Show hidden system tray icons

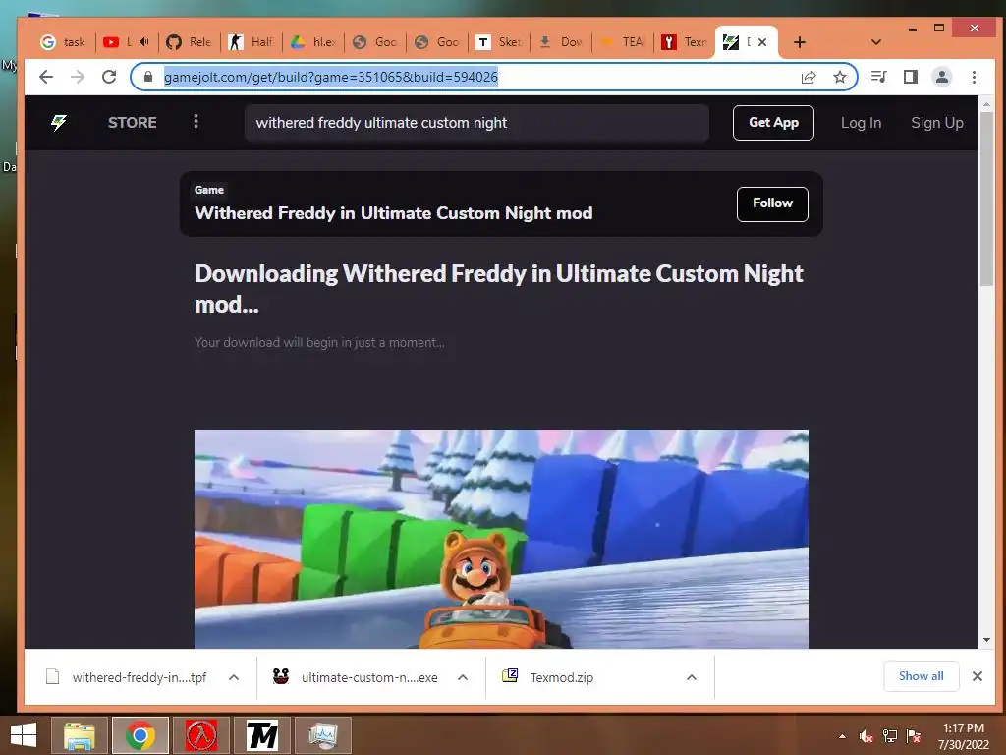842,736
